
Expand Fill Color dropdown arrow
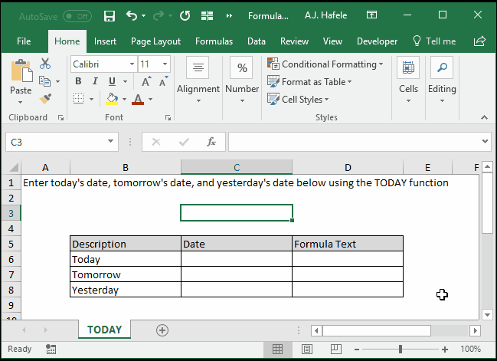(124, 99)
